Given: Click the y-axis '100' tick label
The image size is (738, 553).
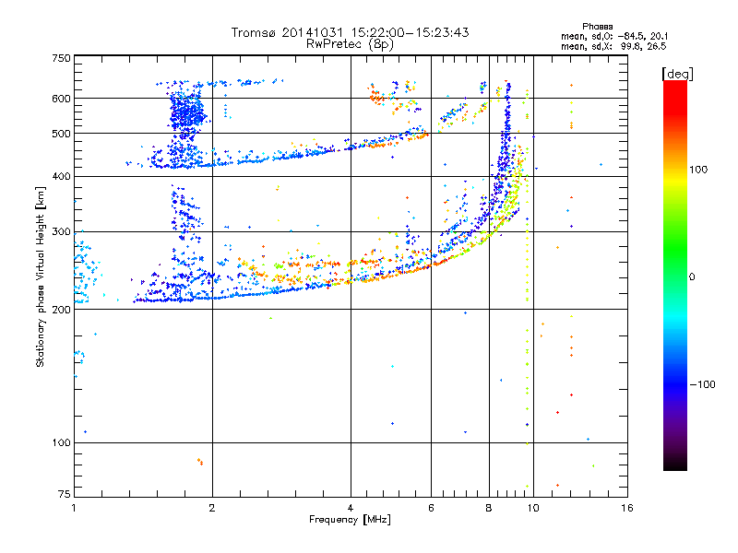Looking at the screenshot, I should (x=61, y=442).
